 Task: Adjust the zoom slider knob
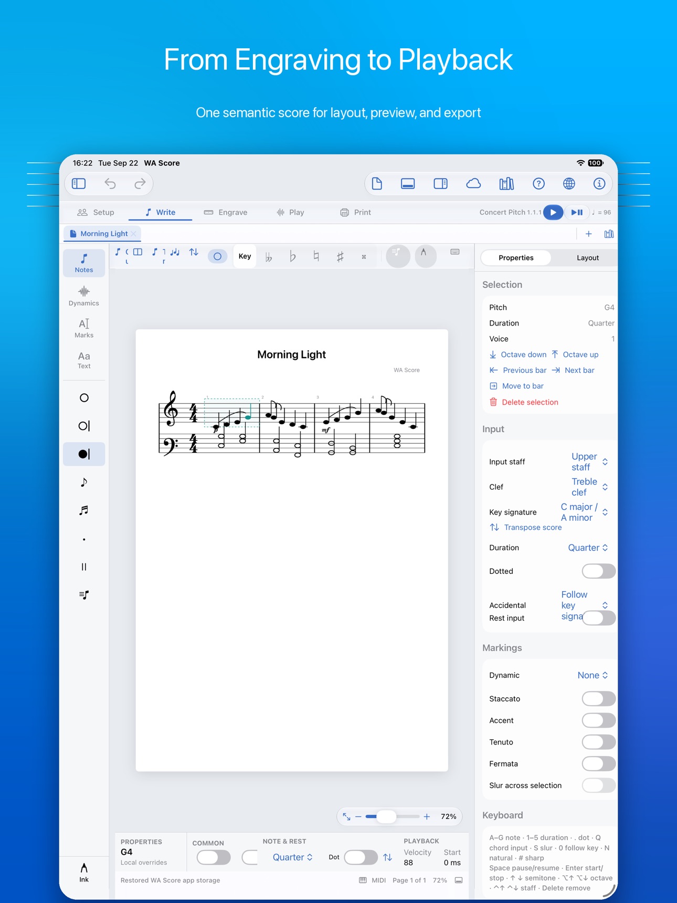coord(387,816)
